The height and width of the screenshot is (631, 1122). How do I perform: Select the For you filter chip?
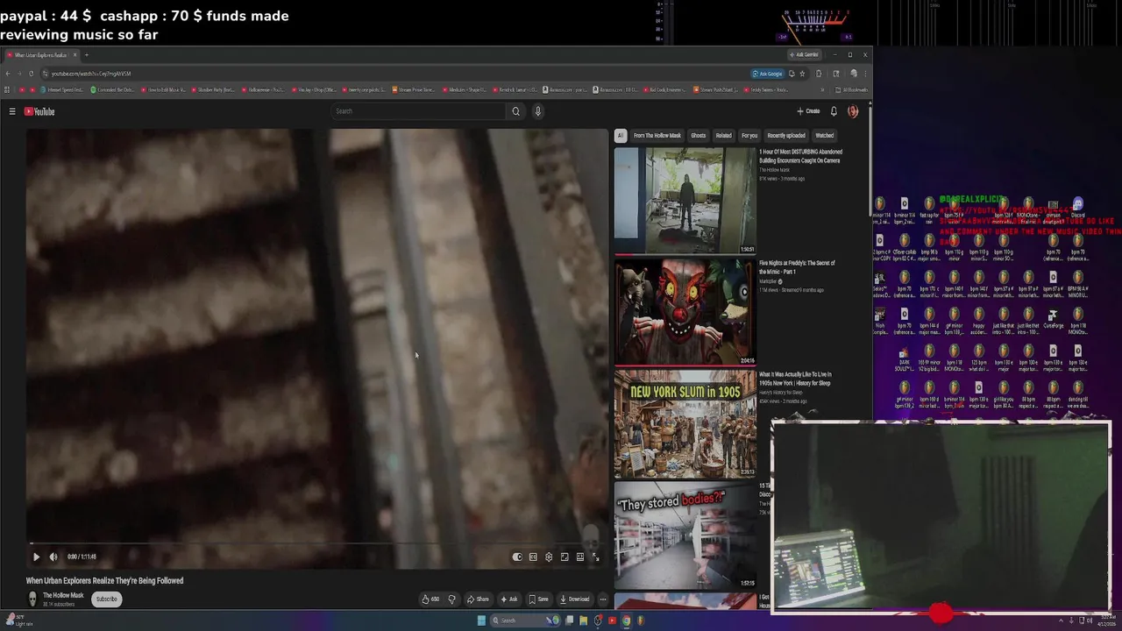(x=749, y=136)
